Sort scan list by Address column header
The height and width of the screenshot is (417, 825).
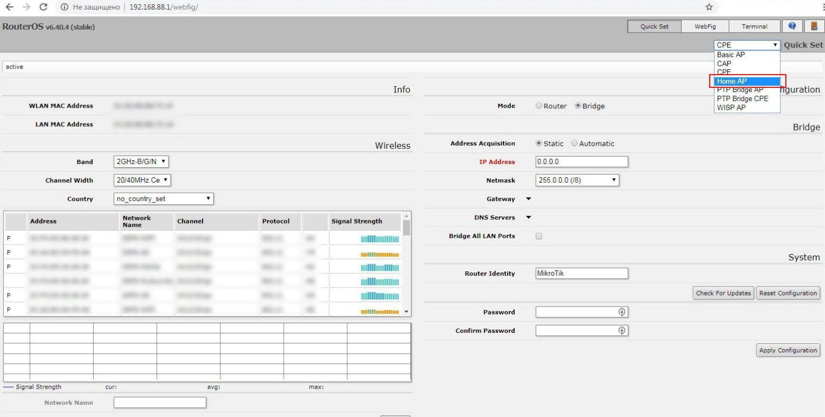pyautogui.click(x=72, y=221)
